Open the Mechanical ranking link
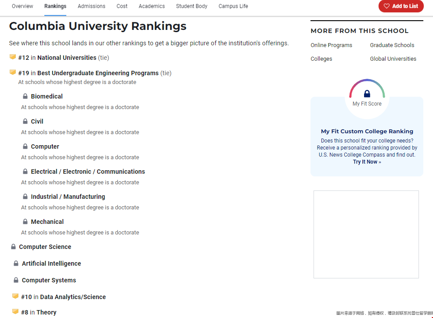The width and height of the screenshot is (433, 318). click(47, 222)
